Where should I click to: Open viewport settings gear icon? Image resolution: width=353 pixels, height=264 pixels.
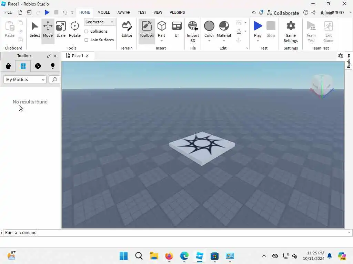click(340, 56)
